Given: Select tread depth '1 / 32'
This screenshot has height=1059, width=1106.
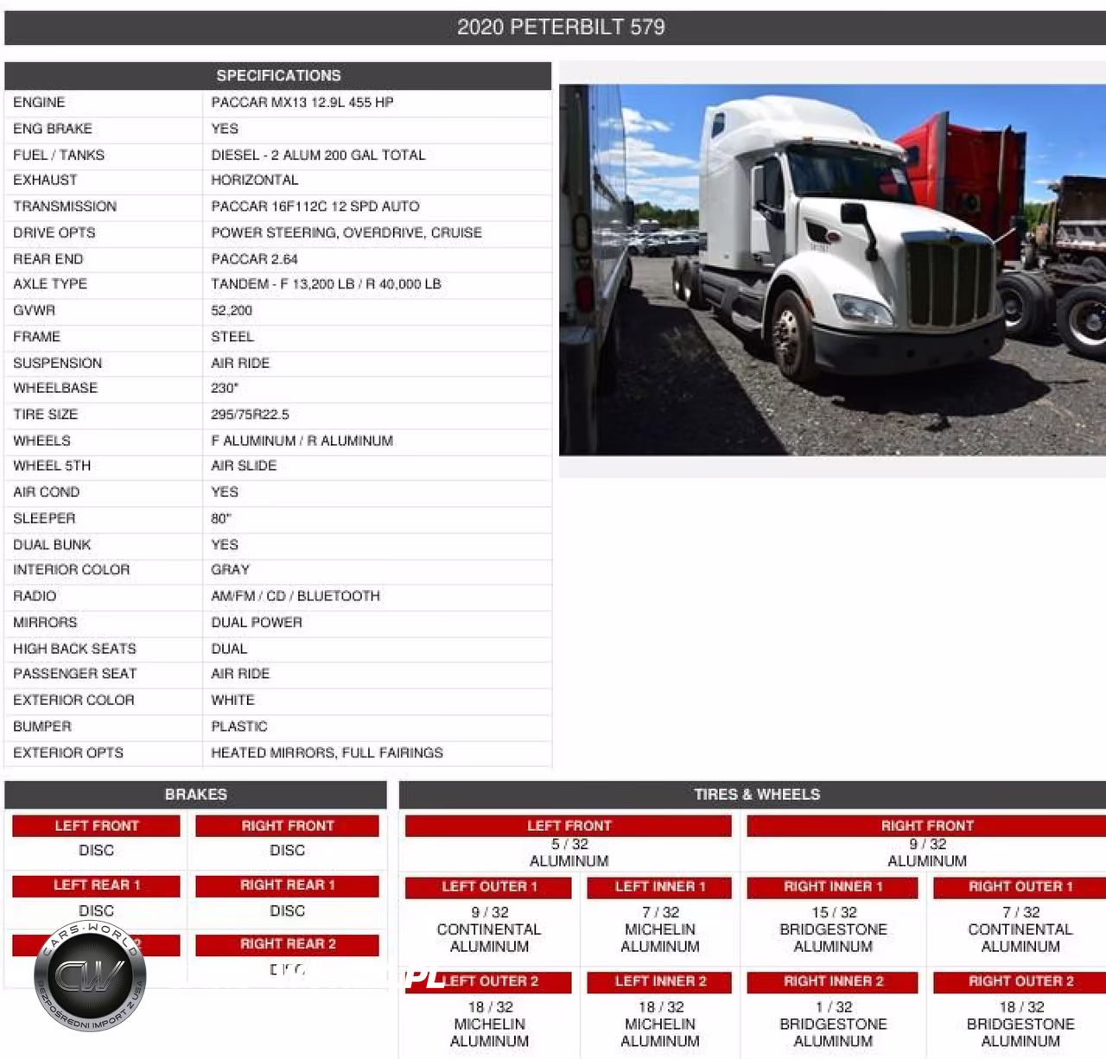Looking at the screenshot, I should pos(834,1008).
